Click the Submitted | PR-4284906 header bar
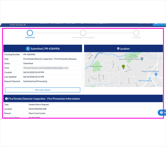The height and width of the screenshot is (147, 166). [x=43, y=49]
